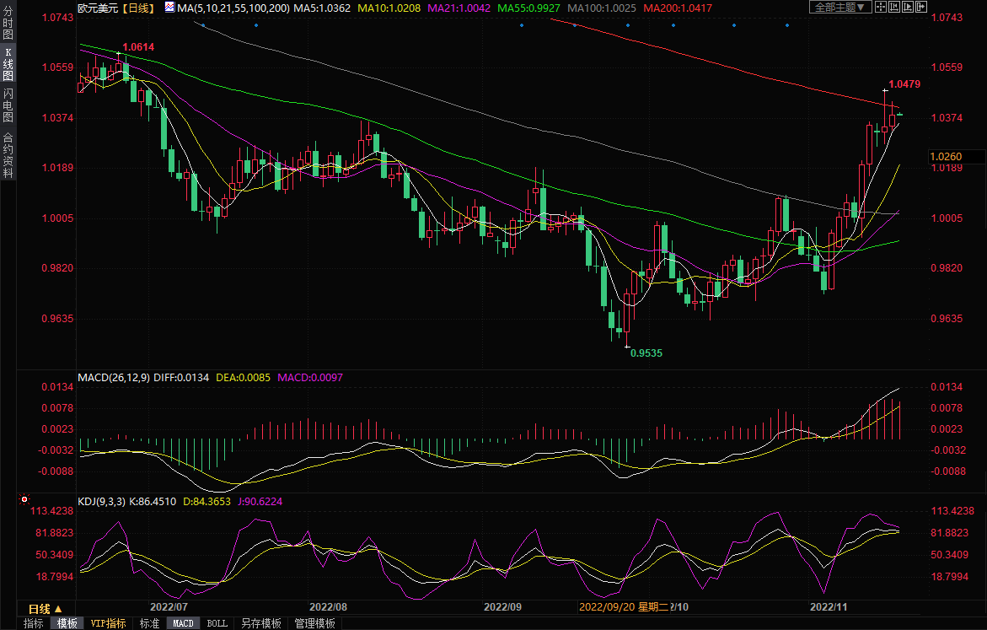
Task: Open the 全部主题 theme dropdown
Action: click(841, 7)
